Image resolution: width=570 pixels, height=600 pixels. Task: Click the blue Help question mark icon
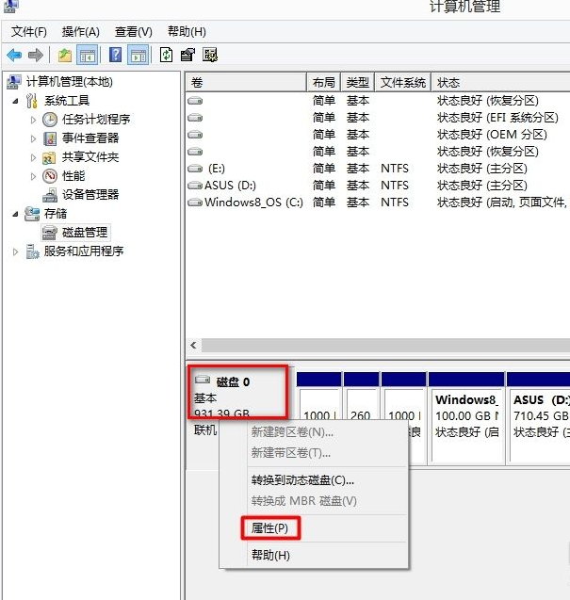click(x=115, y=55)
